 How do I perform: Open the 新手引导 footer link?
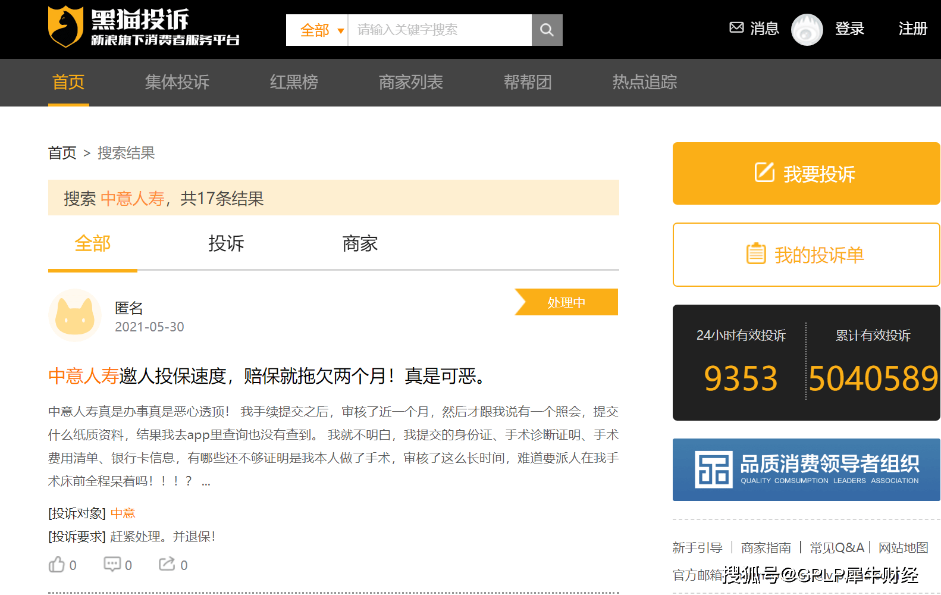tap(697, 547)
